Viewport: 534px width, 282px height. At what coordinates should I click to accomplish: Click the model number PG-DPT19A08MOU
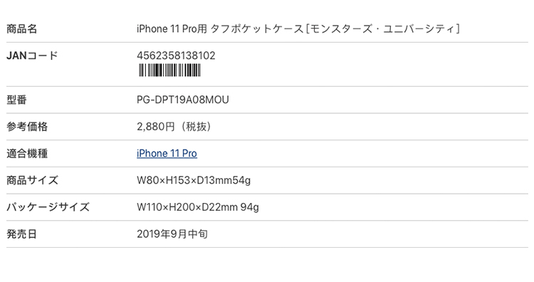(x=183, y=100)
